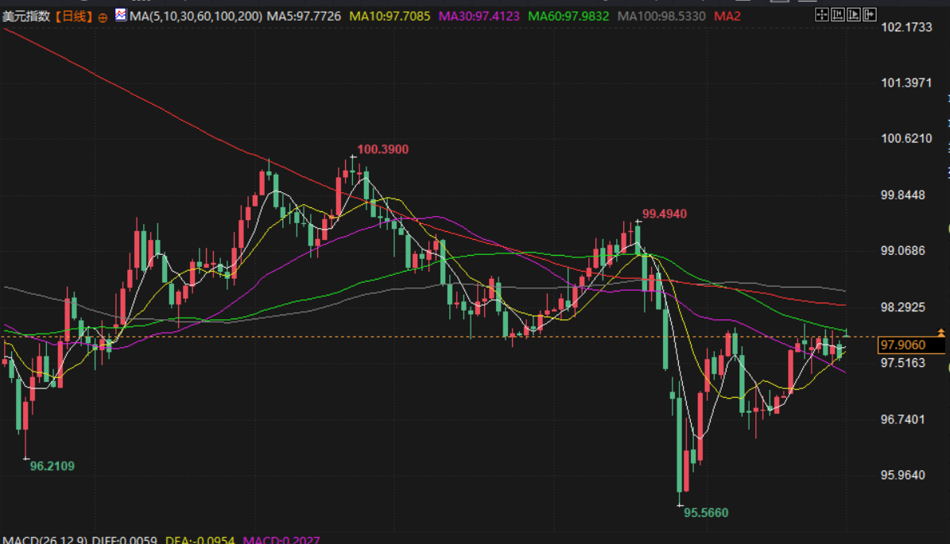Click the chart step-back axis icon
This screenshot has height=544, width=950.
[x=838, y=14]
